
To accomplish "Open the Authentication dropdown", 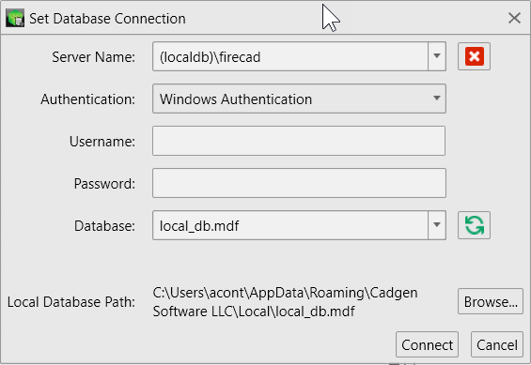I will click(x=299, y=99).
